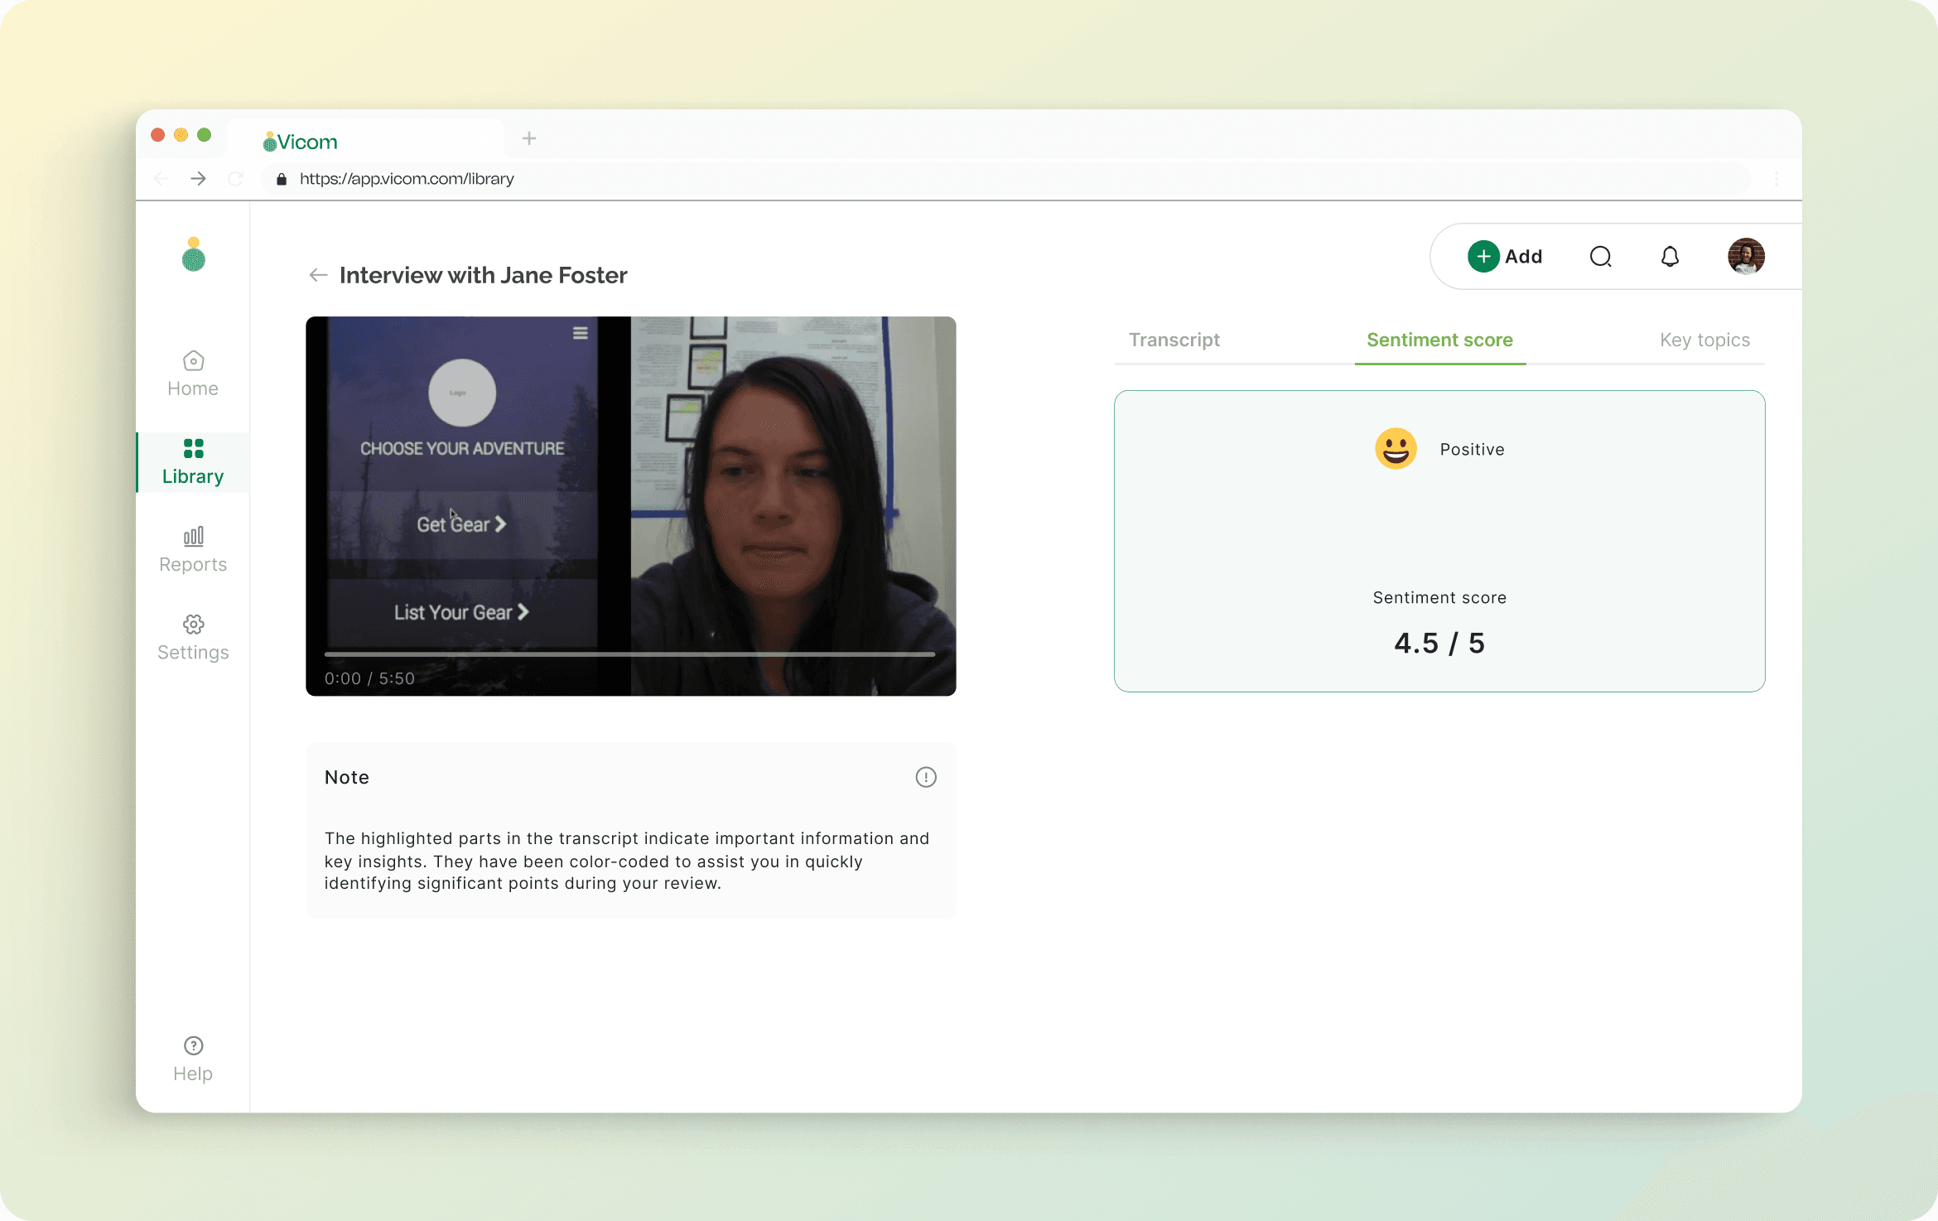Viewport: 1938px width, 1221px height.
Task: Open Settings via the gear icon
Action: pyautogui.click(x=192, y=636)
